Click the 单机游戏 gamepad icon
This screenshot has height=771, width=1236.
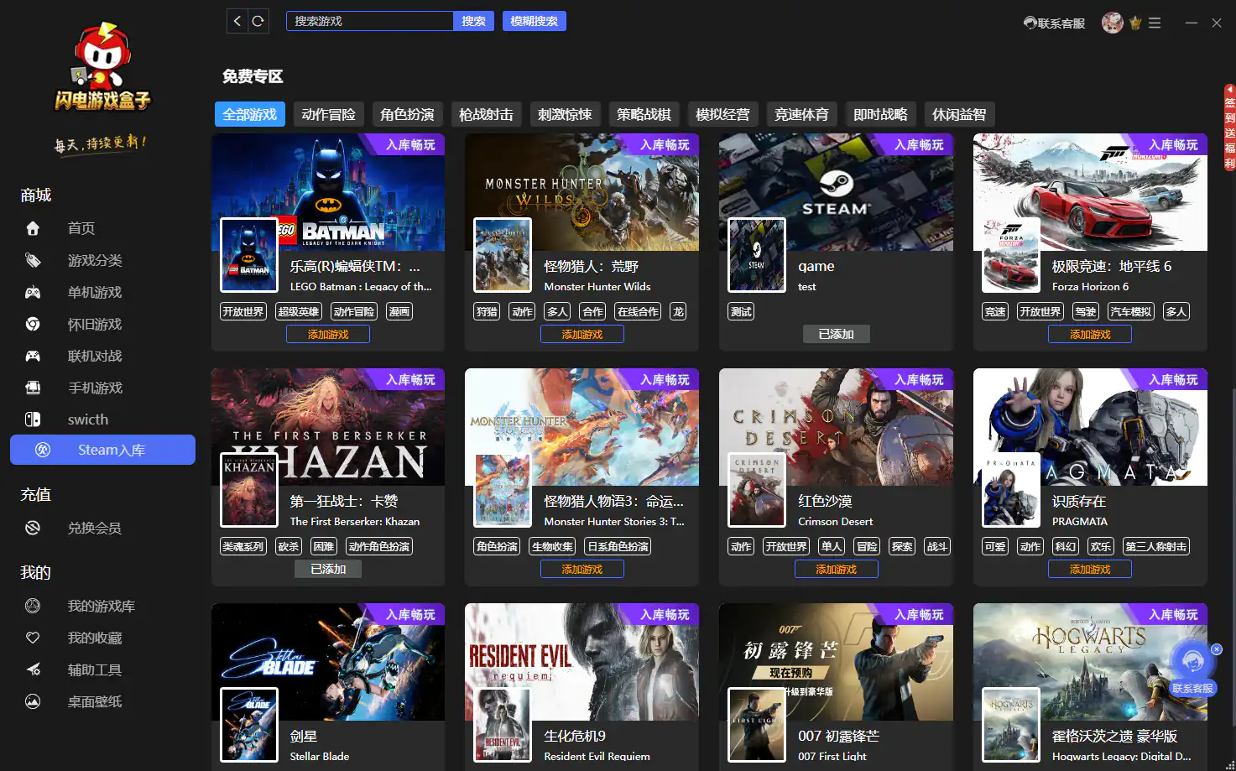(33, 292)
